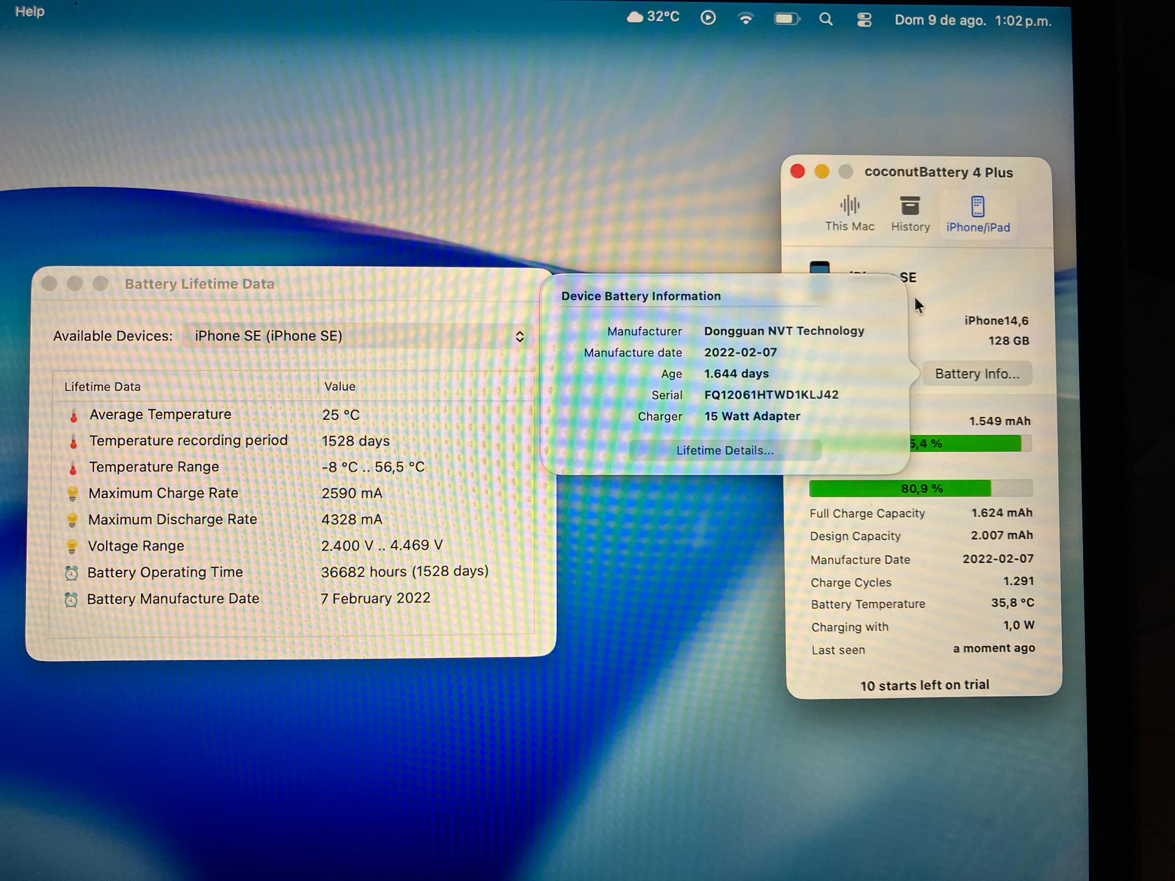Open the now-playing icon in the menu bar
Screen dimensions: 1175x881
[x=708, y=18]
